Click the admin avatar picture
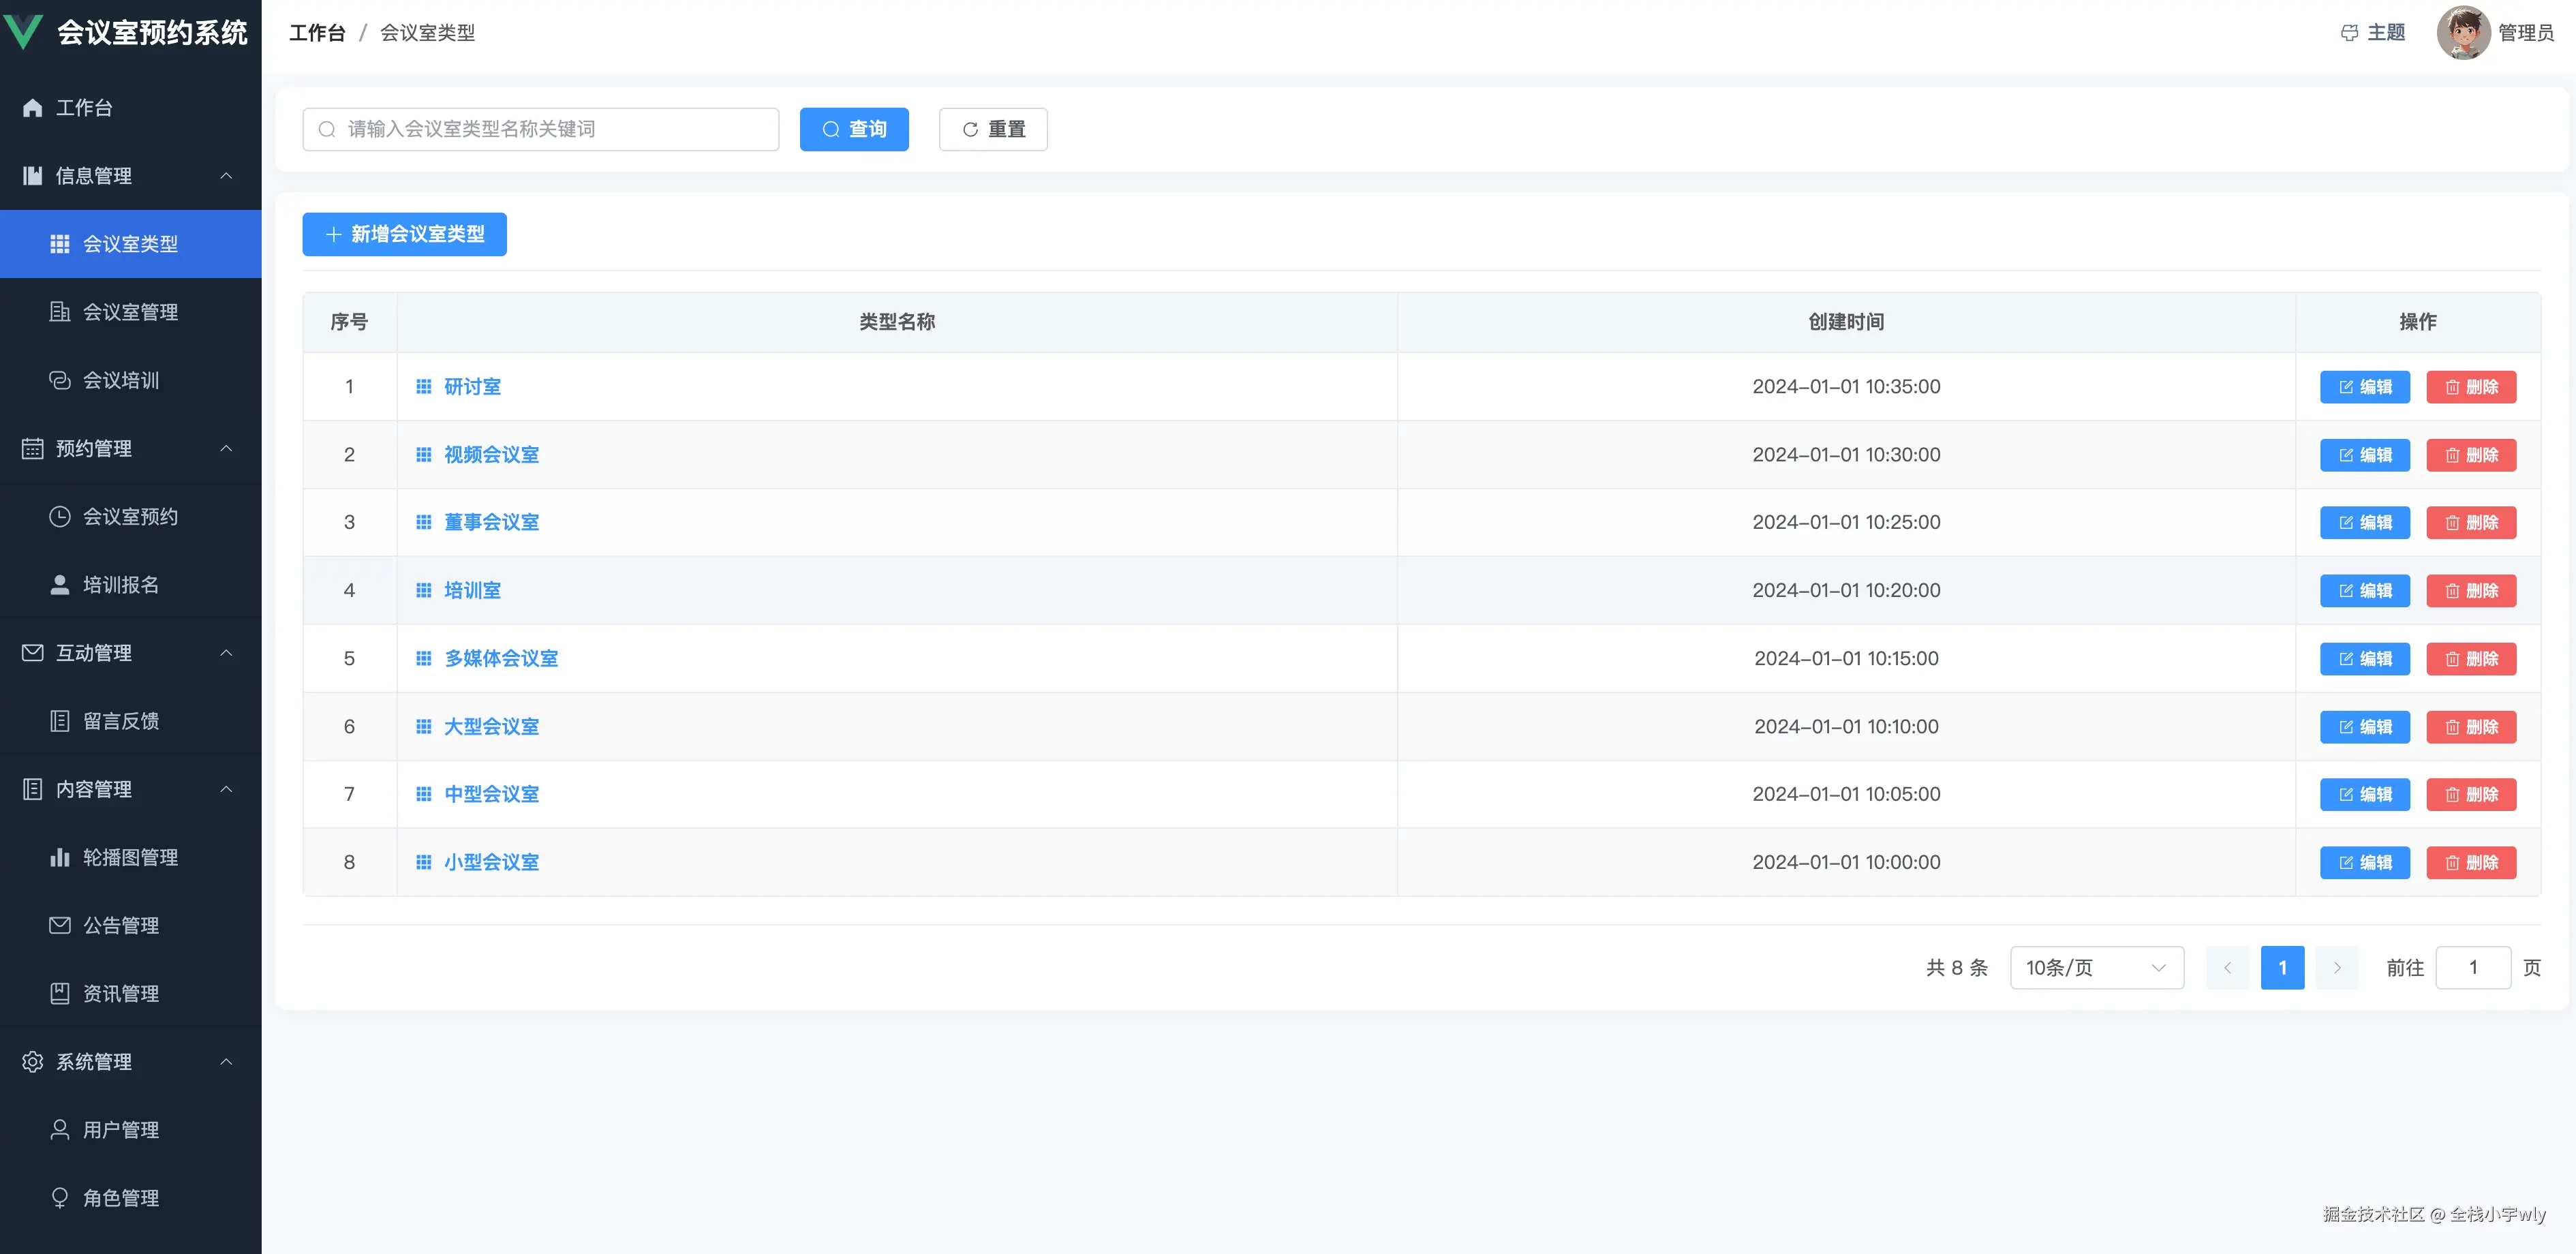Image resolution: width=2576 pixels, height=1254 pixels. tap(2463, 33)
